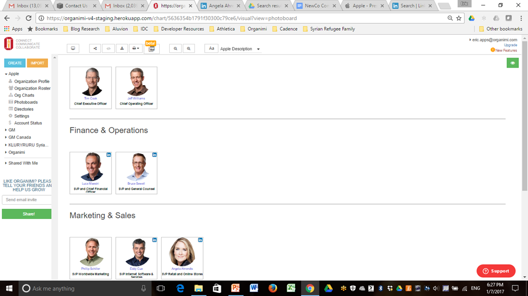The height and width of the screenshot is (296, 528).
Task: Open LinkedIn icon on Angela Ahrendts card
Action: click(x=200, y=240)
